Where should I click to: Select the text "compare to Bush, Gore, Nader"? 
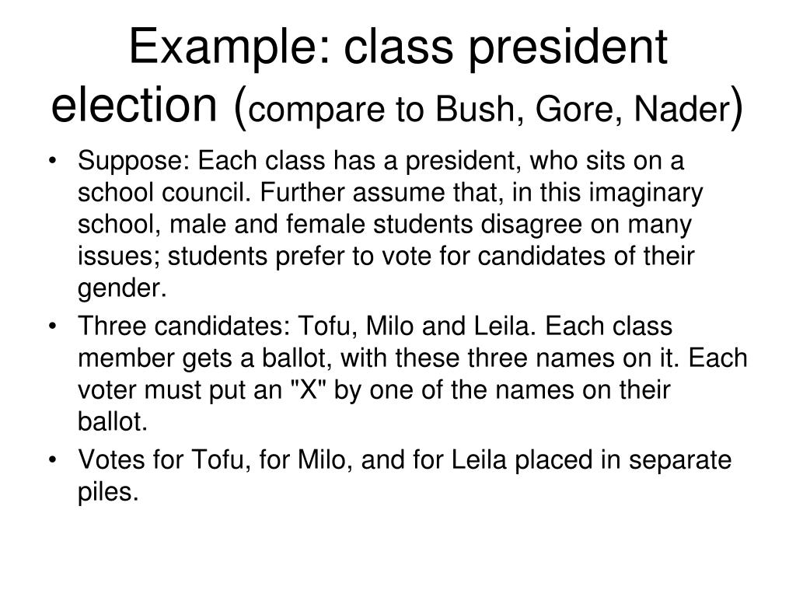pos(489,109)
